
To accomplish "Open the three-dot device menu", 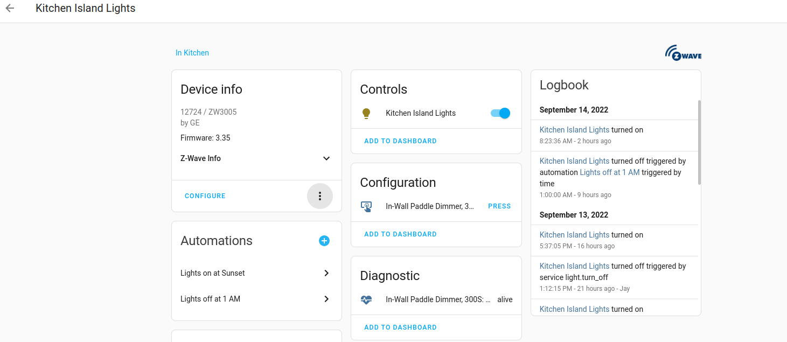I will 320,196.
